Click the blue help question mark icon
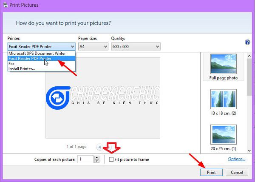255x182 pixels. (x=247, y=43)
